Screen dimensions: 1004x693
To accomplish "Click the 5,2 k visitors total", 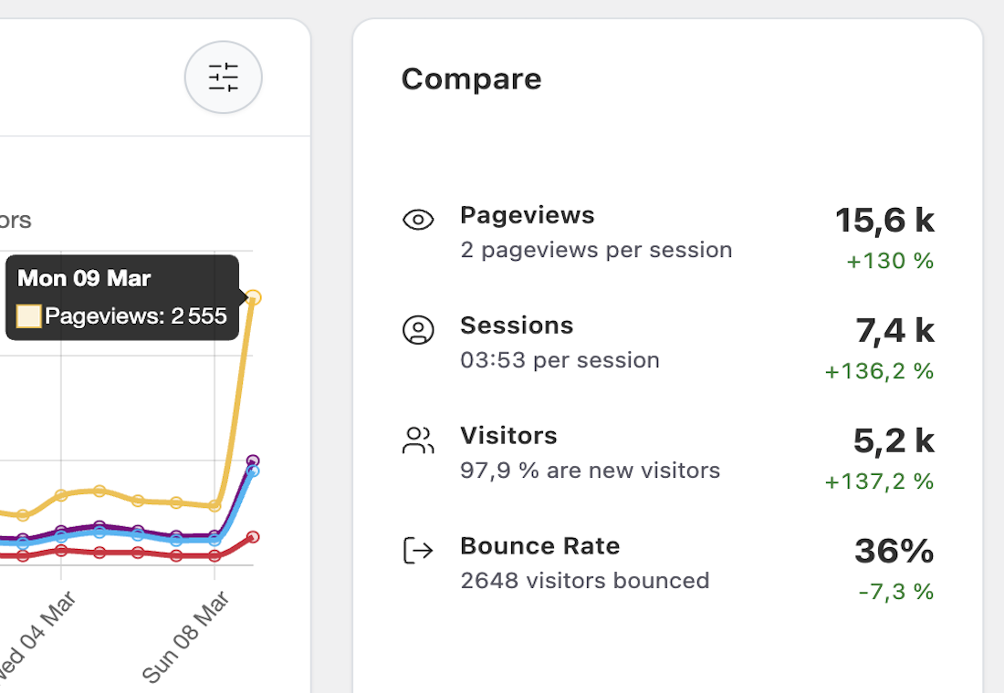I will click(x=893, y=440).
